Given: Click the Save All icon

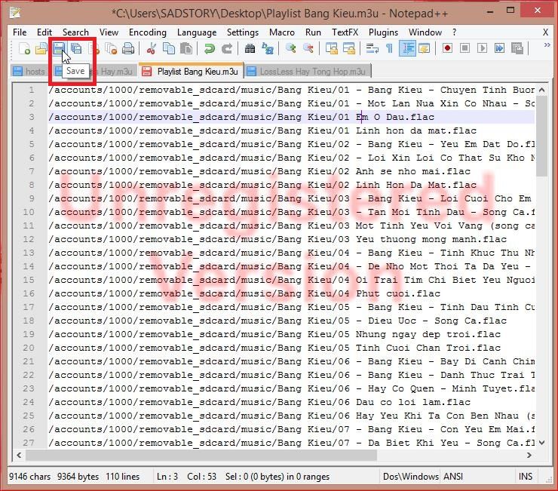Looking at the screenshot, I should point(76,48).
